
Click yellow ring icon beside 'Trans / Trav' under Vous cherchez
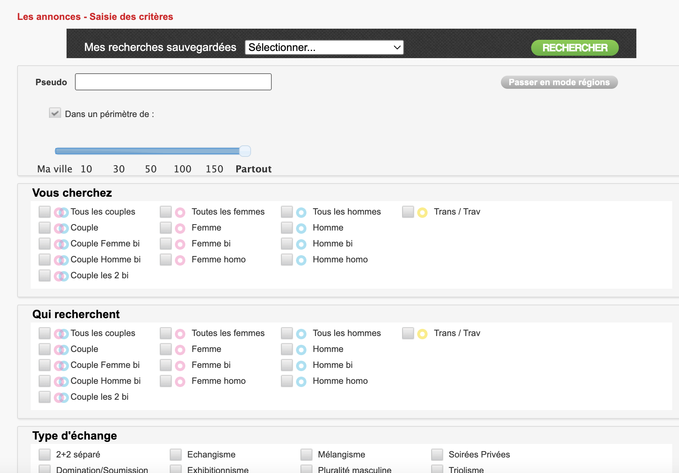422,213
